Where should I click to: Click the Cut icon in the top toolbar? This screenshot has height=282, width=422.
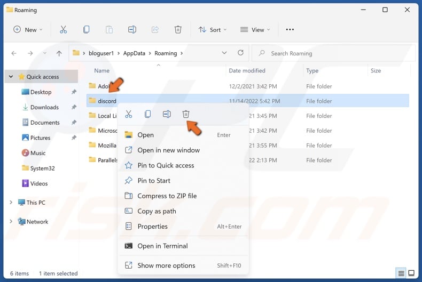coord(63,29)
